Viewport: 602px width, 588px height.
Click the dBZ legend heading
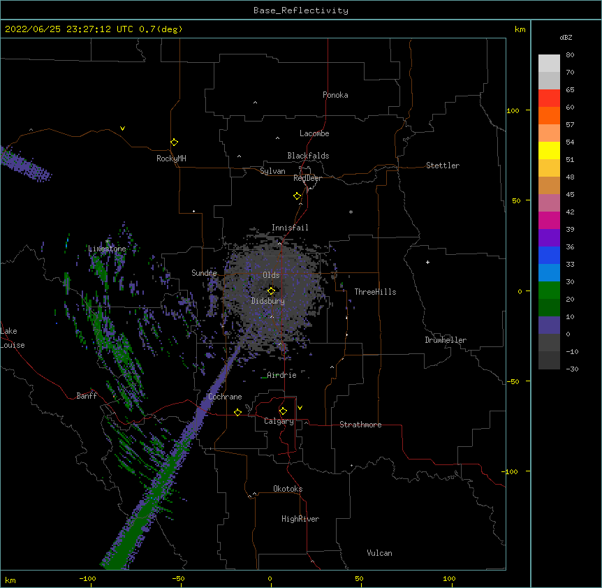[566, 38]
